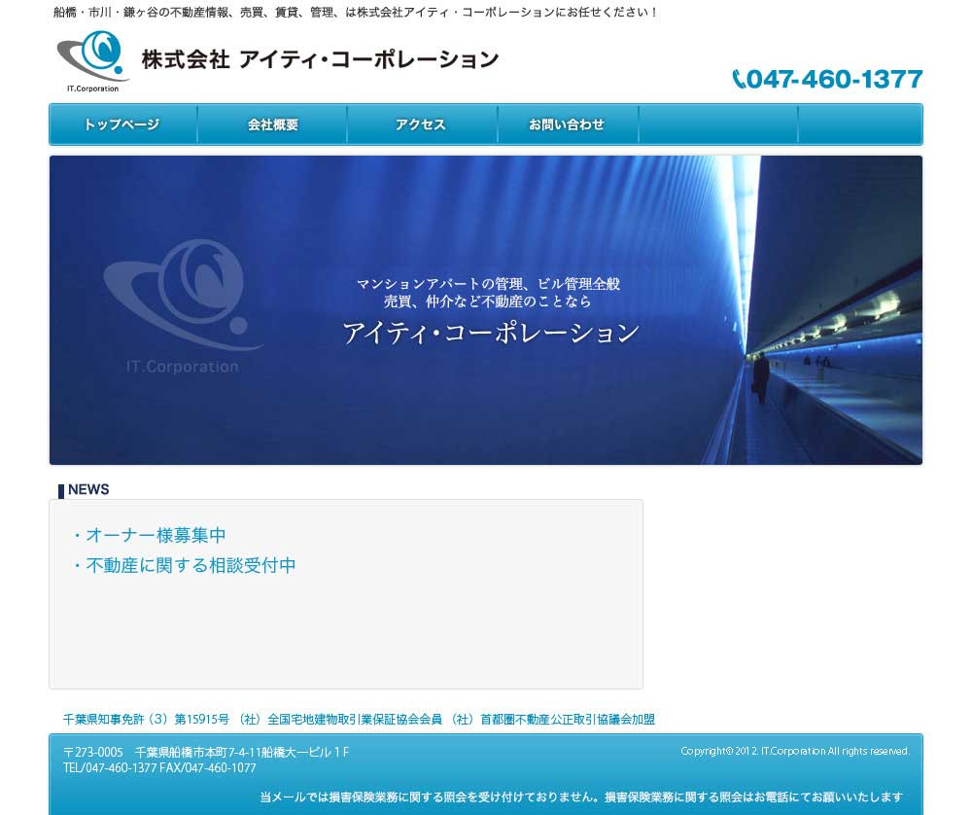Screen dimensions: 972x815
Task: Click the phone icon beside 047-460-1377
Action: click(739, 80)
